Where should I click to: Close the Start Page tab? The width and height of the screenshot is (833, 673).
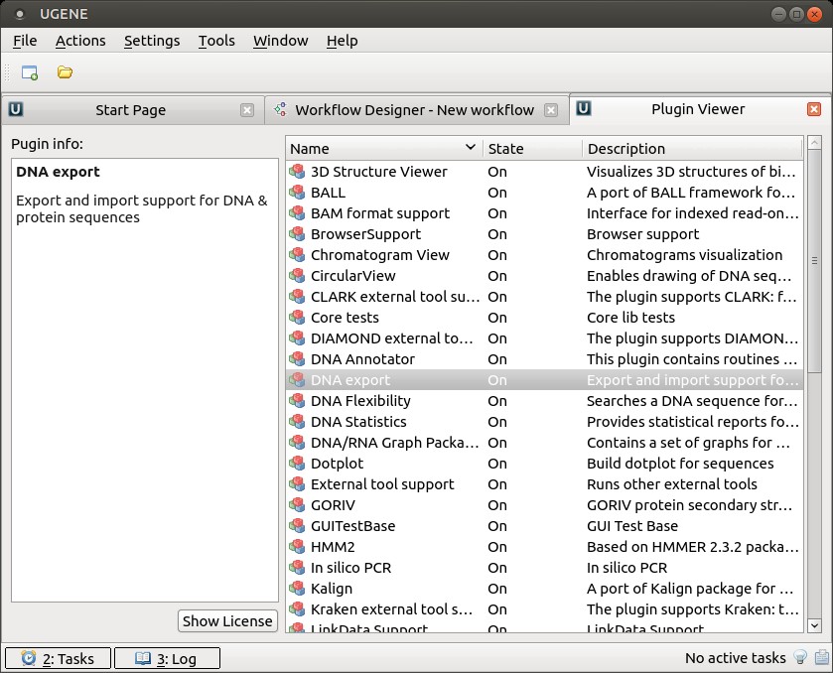tap(247, 110)
